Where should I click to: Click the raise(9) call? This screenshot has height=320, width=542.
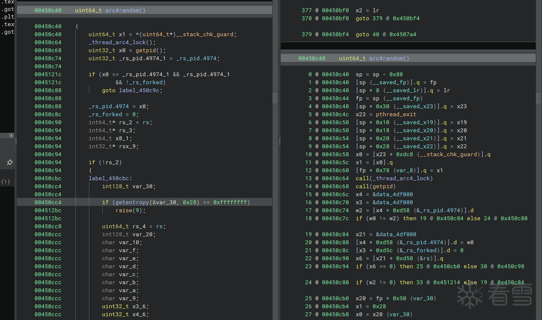coord(131,211)
